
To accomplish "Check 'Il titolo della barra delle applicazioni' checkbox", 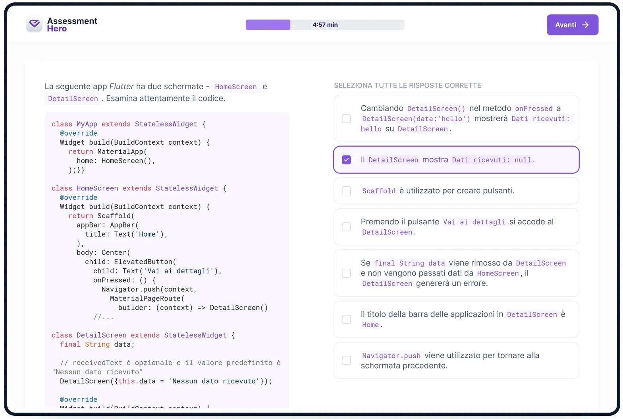I will coord(346,319).
